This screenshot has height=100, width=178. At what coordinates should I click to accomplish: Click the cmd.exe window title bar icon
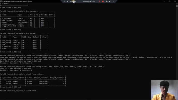pyautogui.click(x=1, y=1)
